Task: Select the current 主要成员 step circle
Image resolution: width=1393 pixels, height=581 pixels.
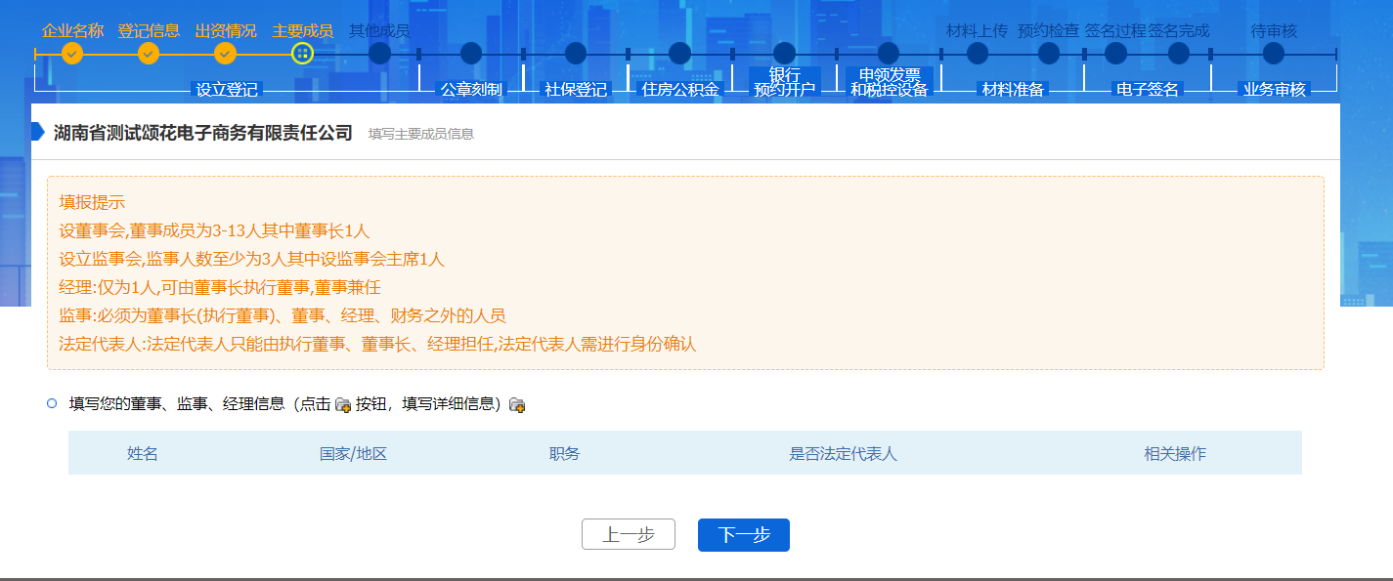Action: click(303, 53)
